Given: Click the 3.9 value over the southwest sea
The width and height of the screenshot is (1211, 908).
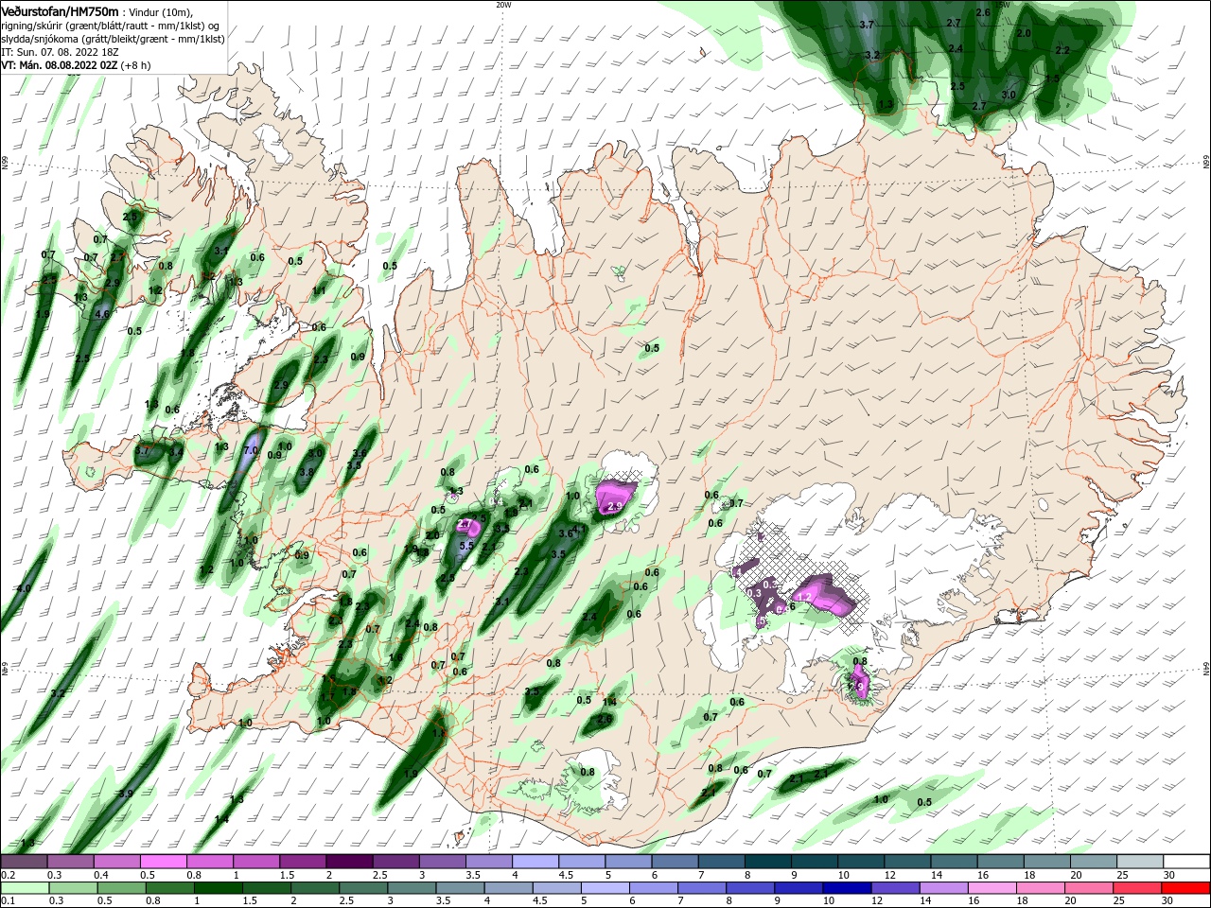Looking at the screenshot, I should click(x=125, y=794).
